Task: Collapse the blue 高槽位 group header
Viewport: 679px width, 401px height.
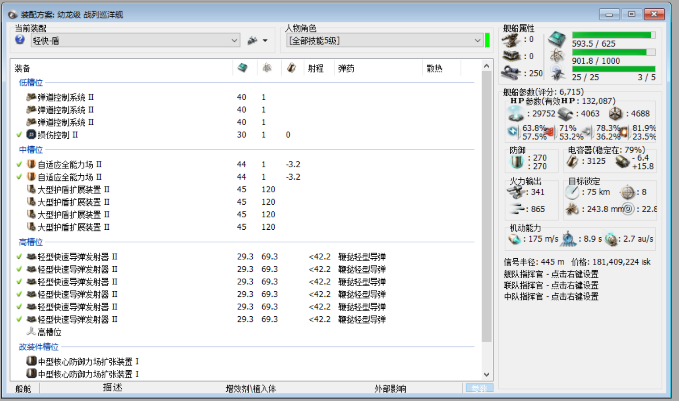Action: coord(31,242)
